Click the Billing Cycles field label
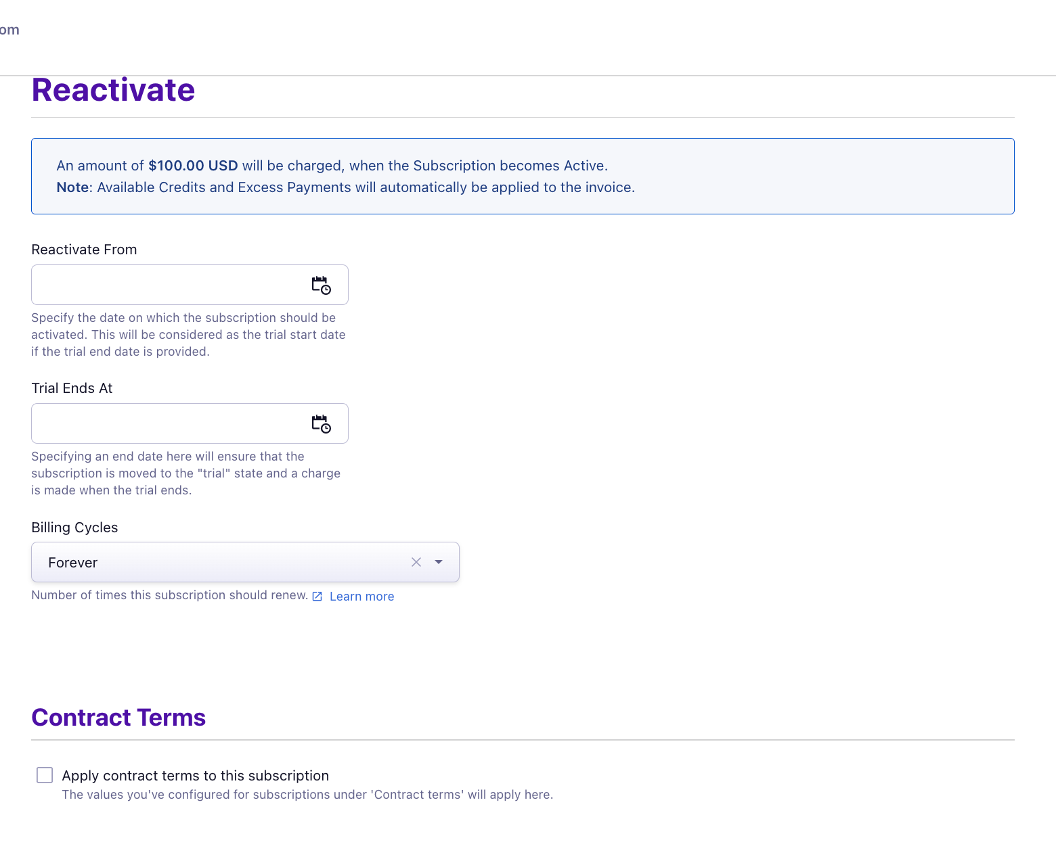 pos(74,528)
